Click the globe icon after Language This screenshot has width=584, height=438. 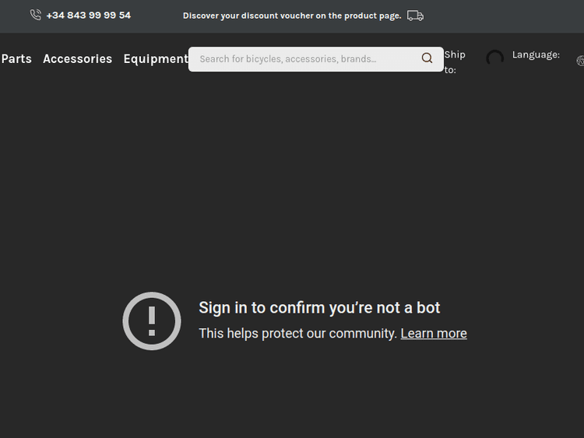pyautogui.click(x=580, y=61)
